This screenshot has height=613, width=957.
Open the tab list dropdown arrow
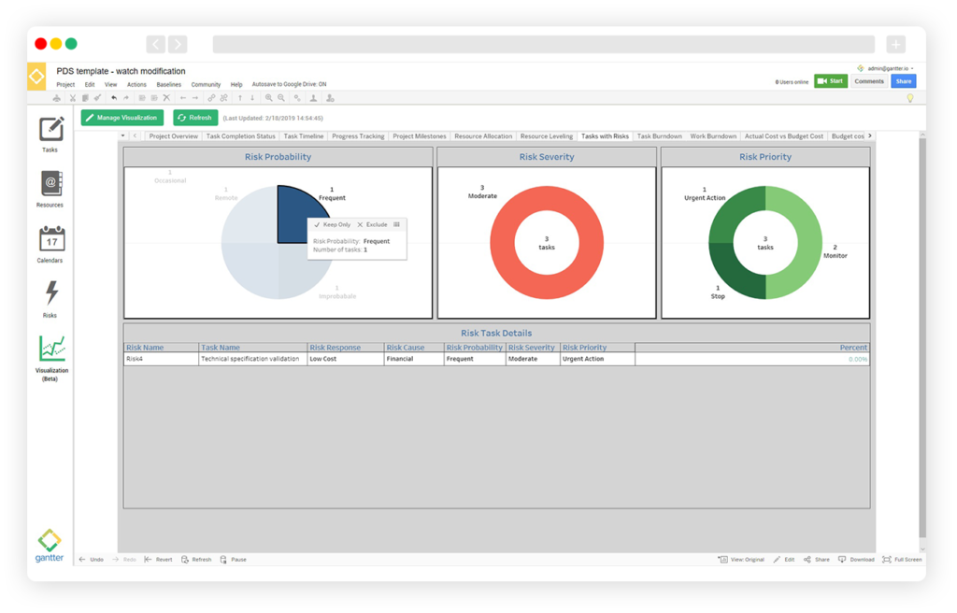[122, 136]
